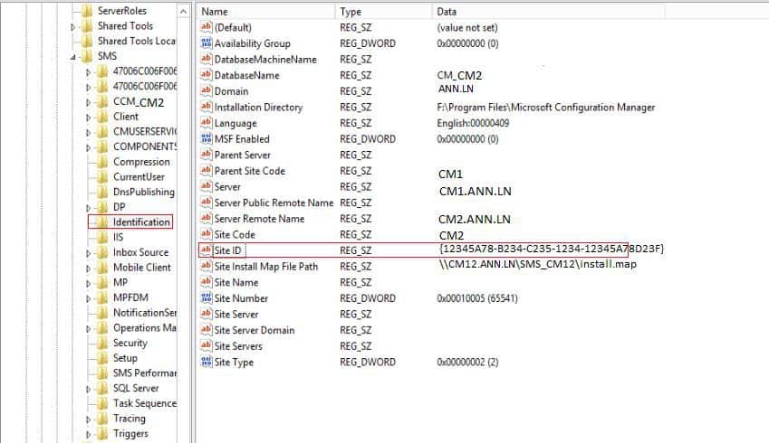This screenshot has height=443, width=769.
Task: Click the string icon beside Site Code
Action: [206, 234]
